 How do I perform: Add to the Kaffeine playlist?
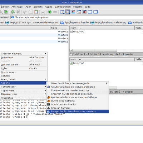[78, 98]
